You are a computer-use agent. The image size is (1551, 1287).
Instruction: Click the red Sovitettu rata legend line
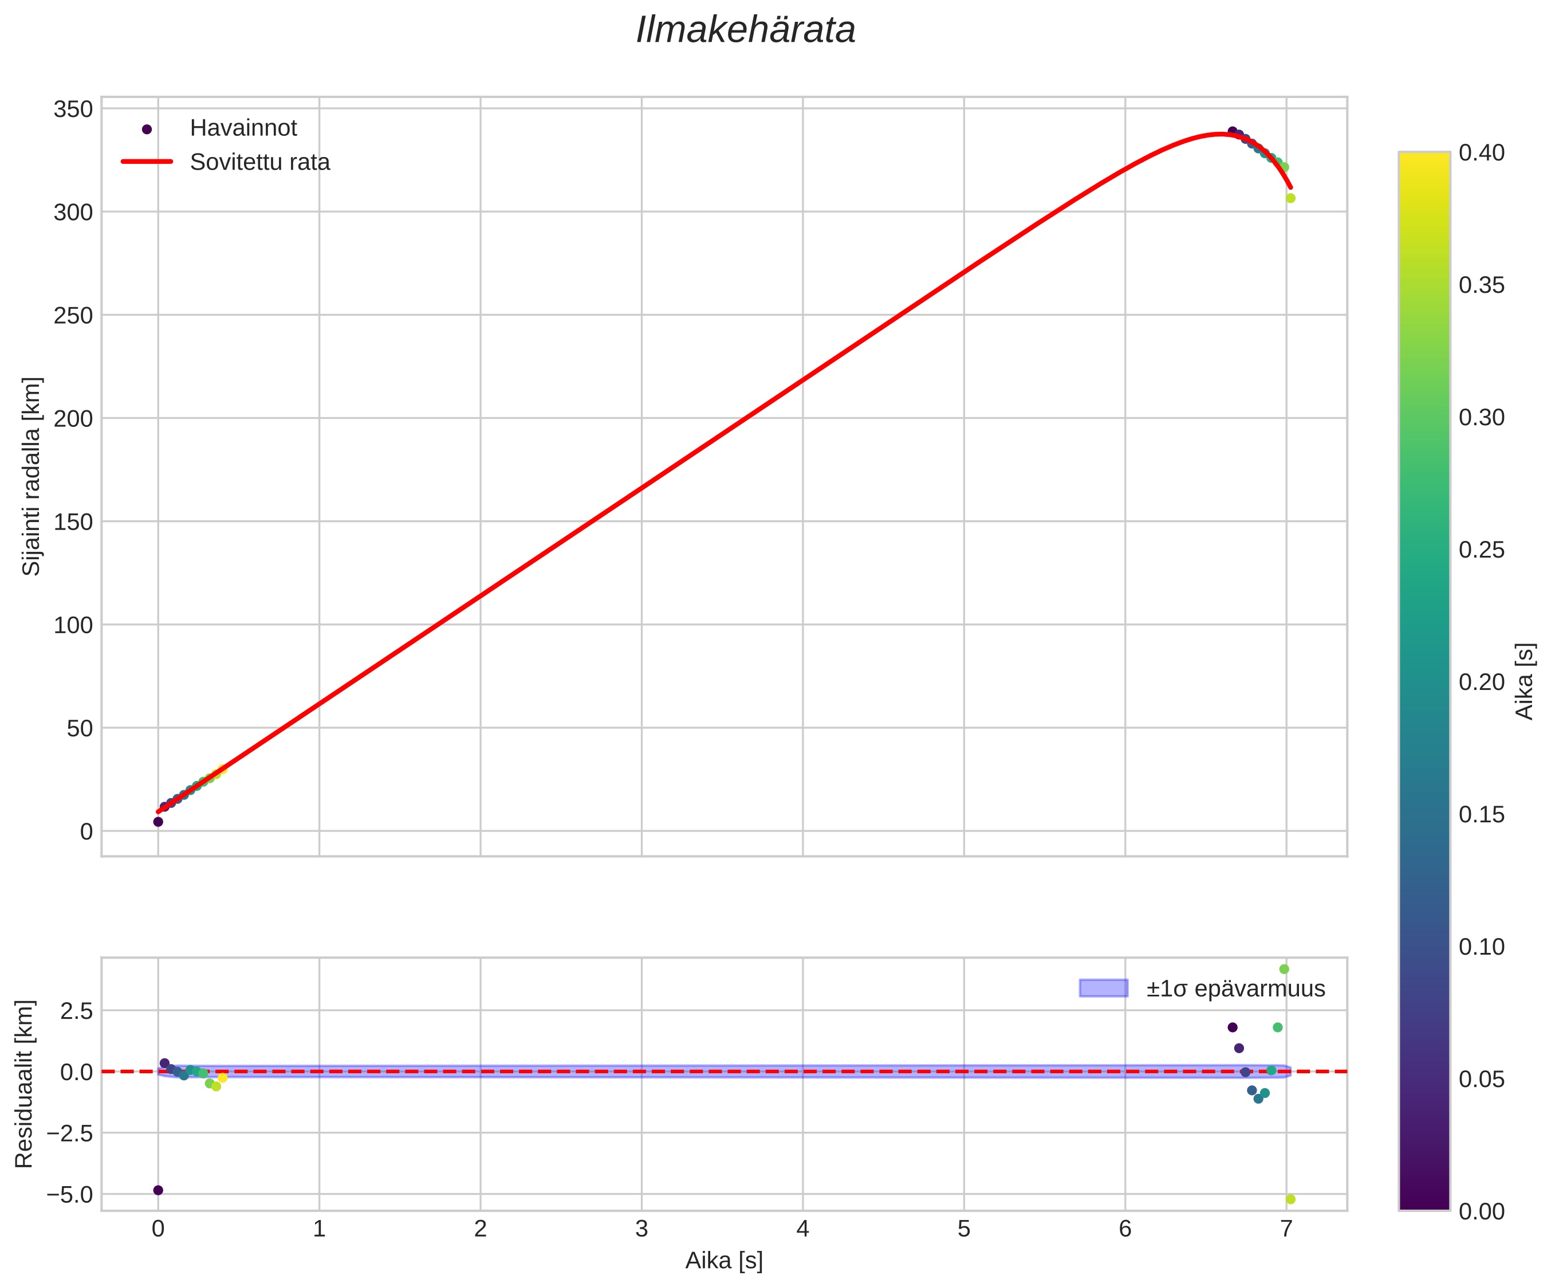pos(146,162)
